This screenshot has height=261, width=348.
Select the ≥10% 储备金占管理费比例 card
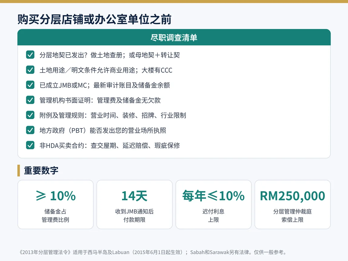point(56,205)
